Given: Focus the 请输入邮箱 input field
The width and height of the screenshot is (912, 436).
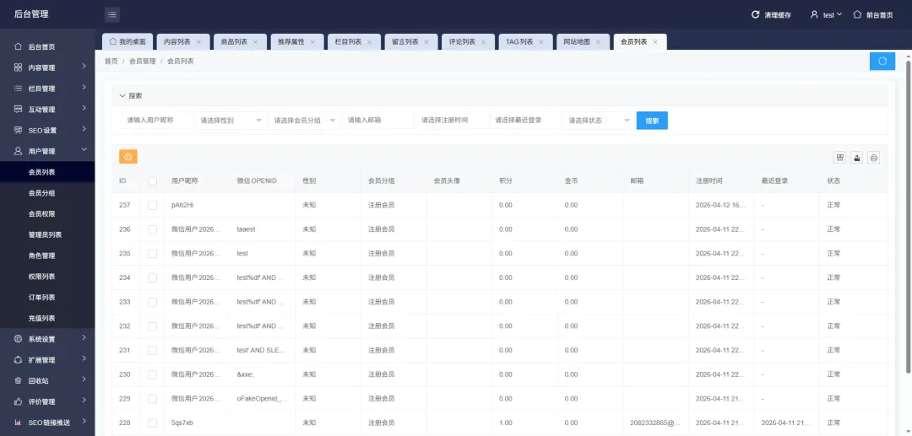Looking at the screenshot, I should coord(378,121).
